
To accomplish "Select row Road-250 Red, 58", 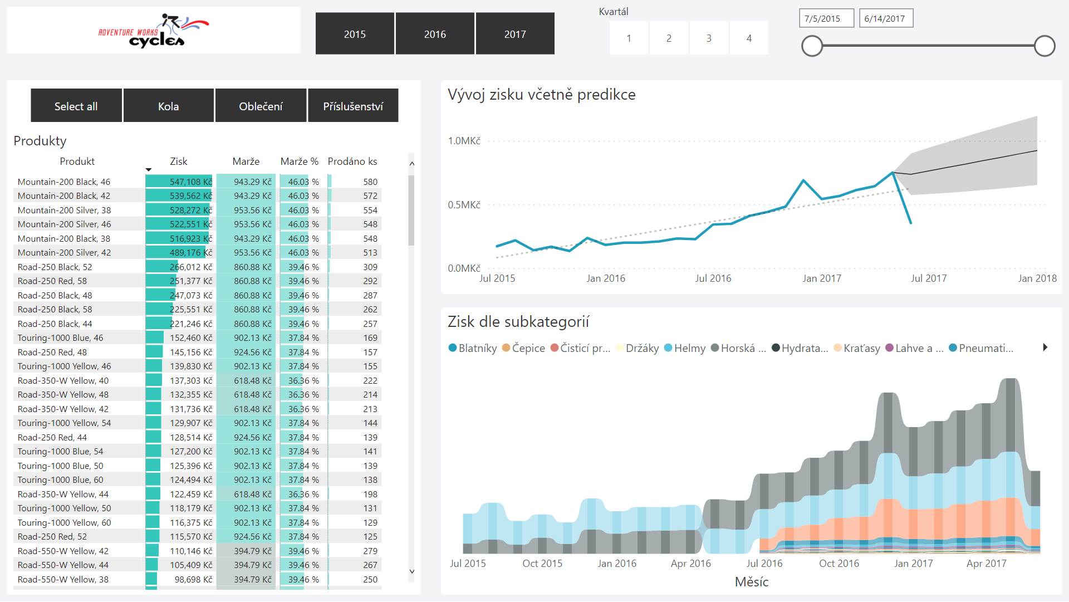I will coord(198,281).
